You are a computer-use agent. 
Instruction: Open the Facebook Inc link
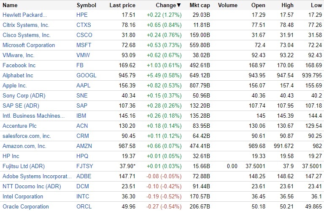click(x=19, y=65)
